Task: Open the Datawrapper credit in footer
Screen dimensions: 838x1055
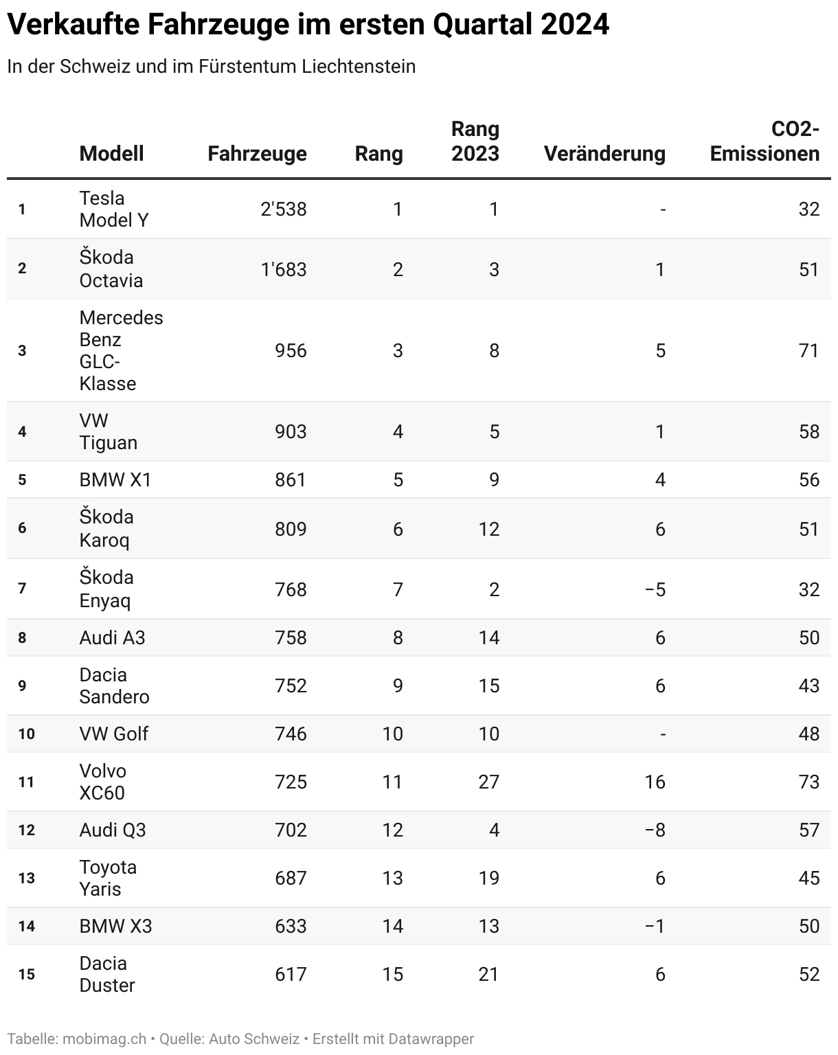Action: [x=431, y=1039]
